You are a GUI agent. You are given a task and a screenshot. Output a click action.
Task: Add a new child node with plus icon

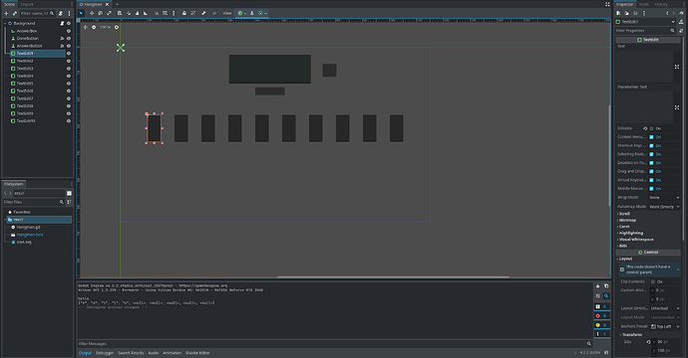point(6,14)
